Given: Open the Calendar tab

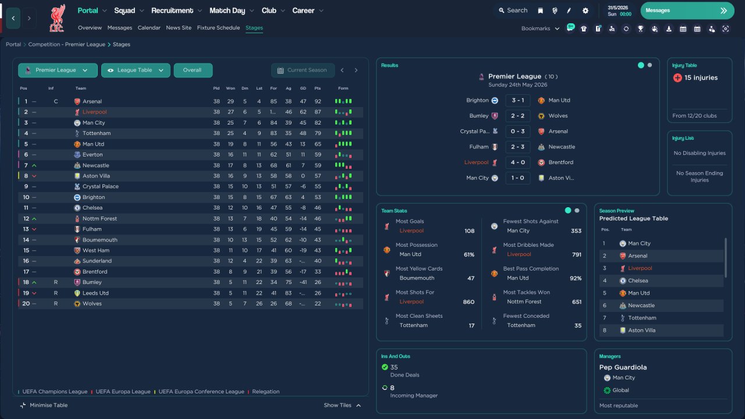Looking at the screenshot, I should tap(149, 28).
